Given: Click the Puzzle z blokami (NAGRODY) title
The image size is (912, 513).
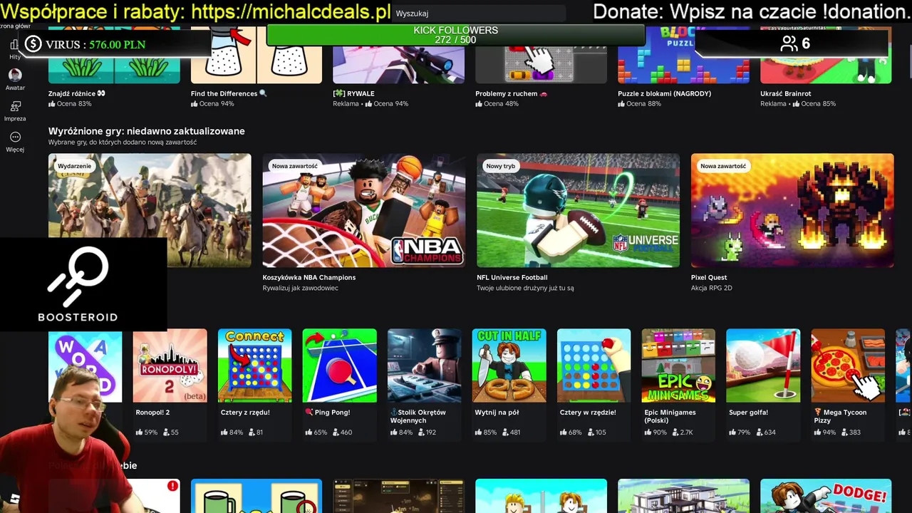Looking at the screenshot, I should point(664,93).
